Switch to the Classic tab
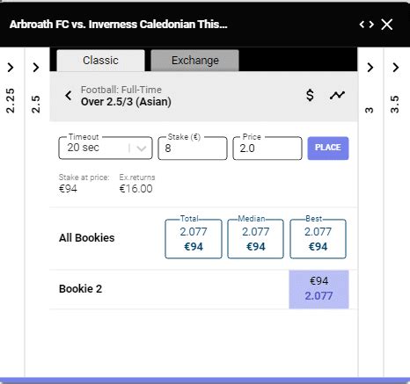410x384 pixels. pyautogui.click(x=100, y=61)
